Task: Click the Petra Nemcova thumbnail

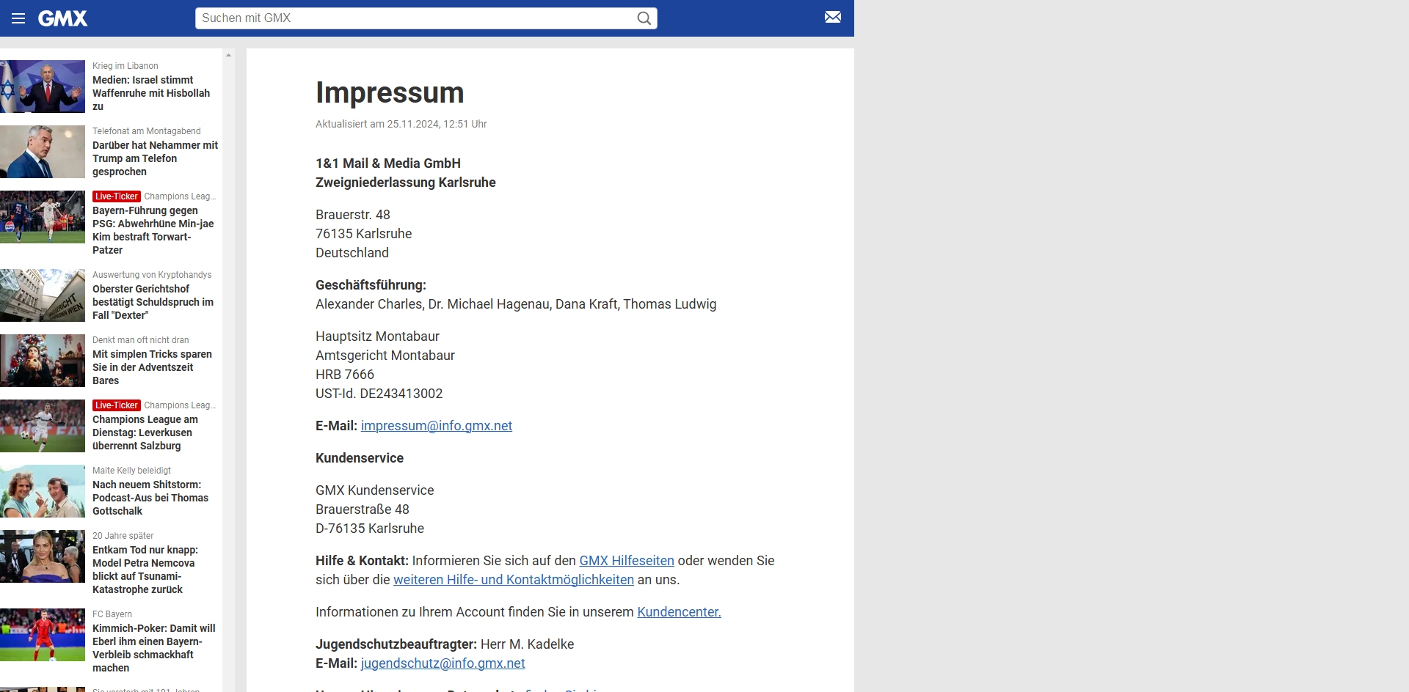Action: (x=43, y=556)
